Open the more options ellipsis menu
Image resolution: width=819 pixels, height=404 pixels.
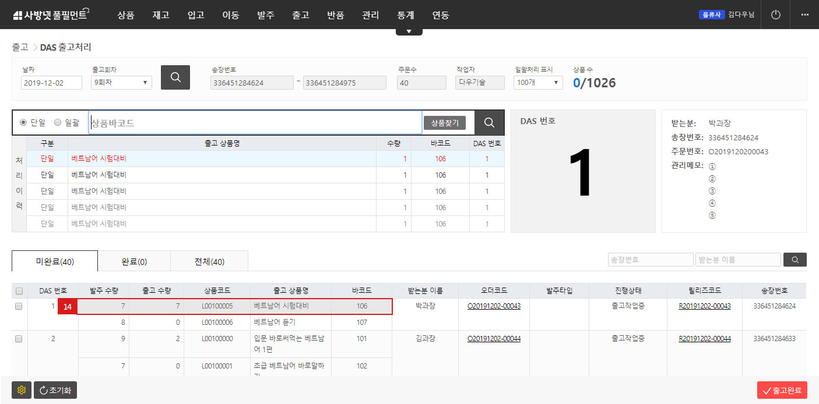(x=805, y=15)
